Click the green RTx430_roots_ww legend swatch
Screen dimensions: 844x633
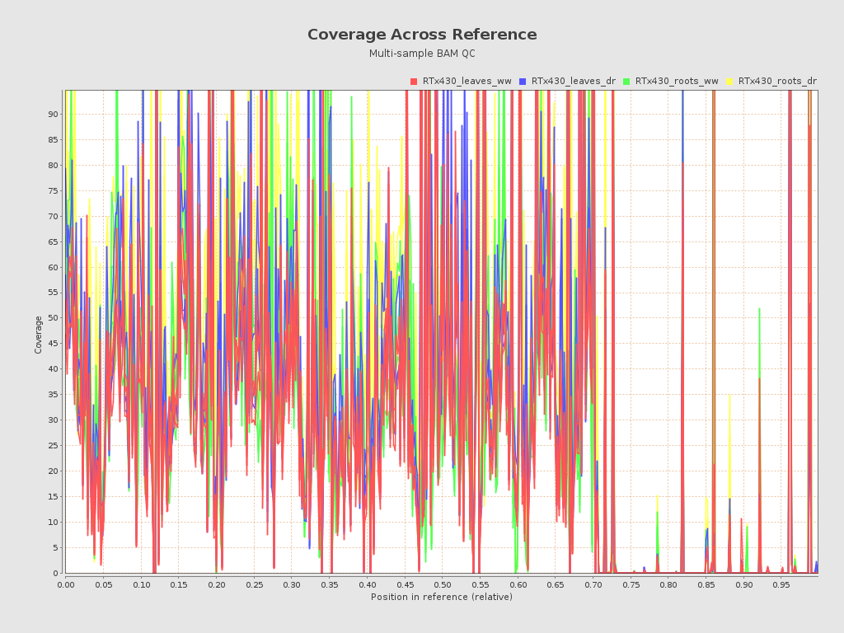[x=626, y=82]
